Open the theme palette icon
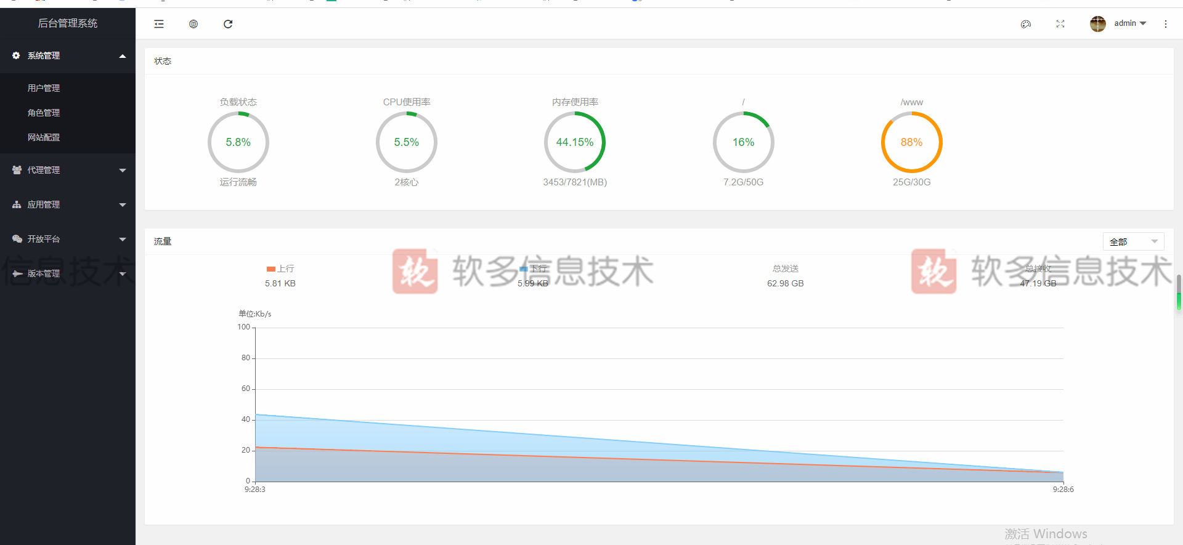 pyautogui.click(x=1026, y=24)
